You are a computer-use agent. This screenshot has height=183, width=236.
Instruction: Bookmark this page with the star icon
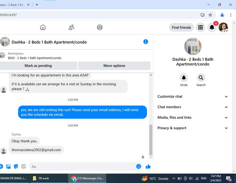pos(210,15)
